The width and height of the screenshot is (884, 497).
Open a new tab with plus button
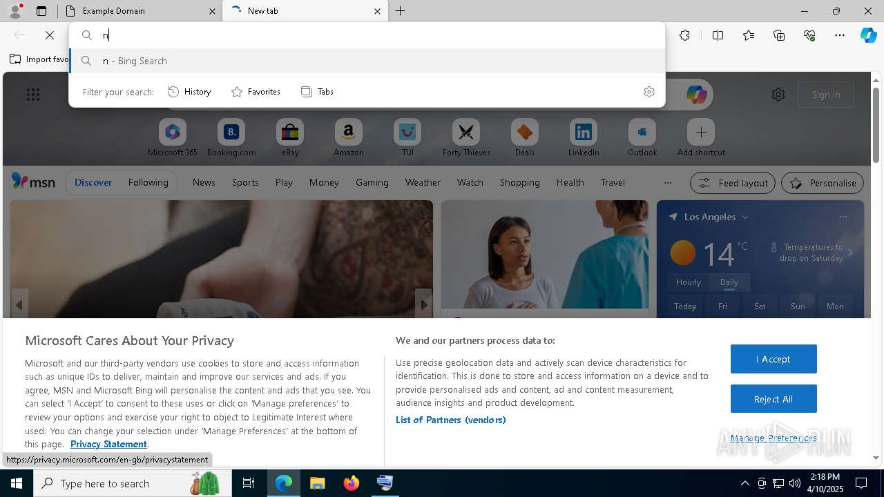click(401, 11)
